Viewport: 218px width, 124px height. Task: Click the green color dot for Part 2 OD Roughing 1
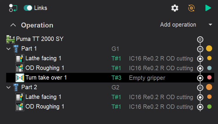point(209,107)
